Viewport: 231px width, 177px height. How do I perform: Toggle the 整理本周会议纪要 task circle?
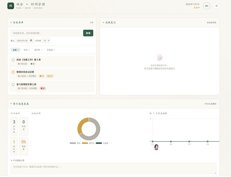13,72
